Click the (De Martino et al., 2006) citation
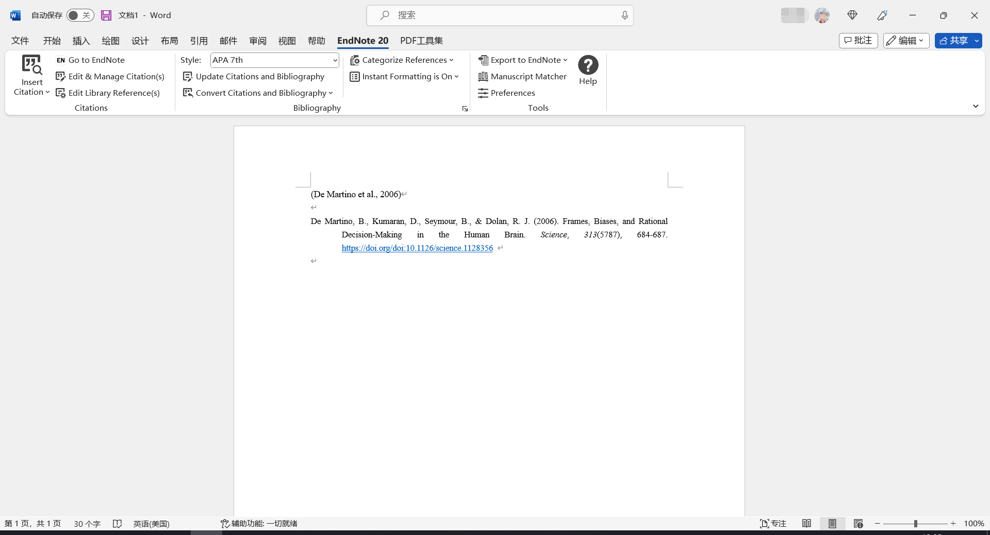Screen dimensions: 990x535 pyautogui.click(x=356, y=194)
